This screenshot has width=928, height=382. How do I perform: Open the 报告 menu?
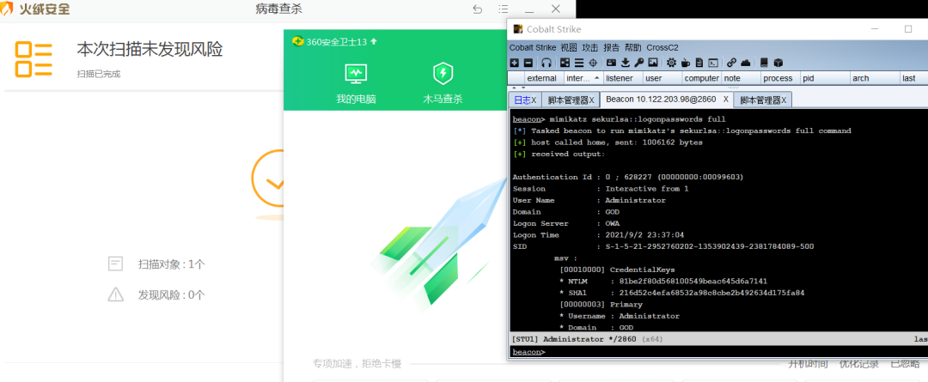tap(612, 47)
